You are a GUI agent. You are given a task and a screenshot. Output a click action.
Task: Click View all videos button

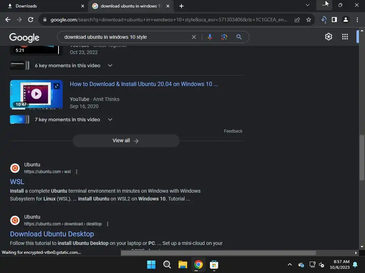126,141
